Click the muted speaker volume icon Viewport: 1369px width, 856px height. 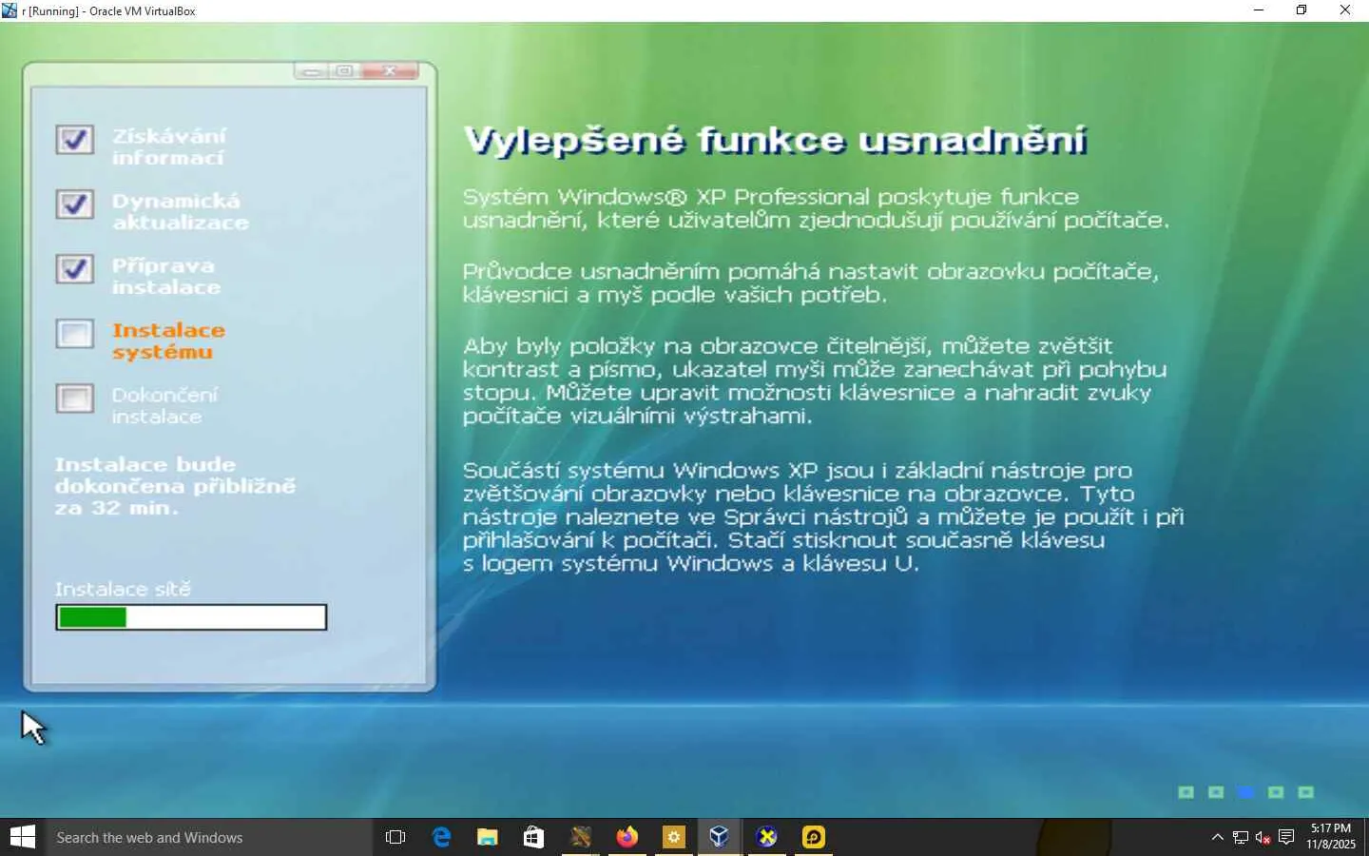pyautogui.click(x=1263, y=837)
